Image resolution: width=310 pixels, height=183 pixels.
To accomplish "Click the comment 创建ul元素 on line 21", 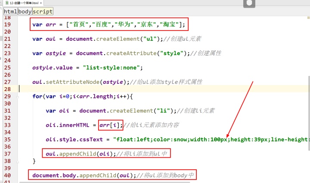I will tap(182, 39).
